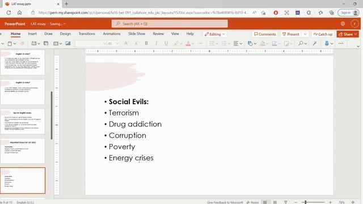Open the Shapes gallery icon
This screenshot has width=363, height=204.
pyautogui.click(x=250, y=44)
